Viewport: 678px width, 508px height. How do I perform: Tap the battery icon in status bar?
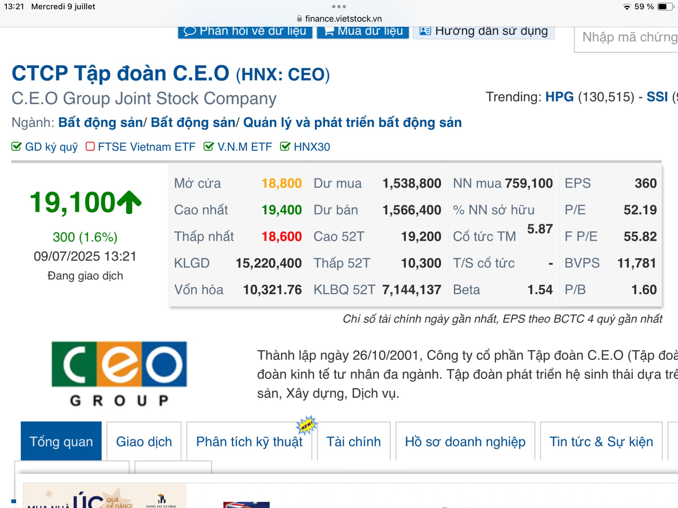coord(665,7)
